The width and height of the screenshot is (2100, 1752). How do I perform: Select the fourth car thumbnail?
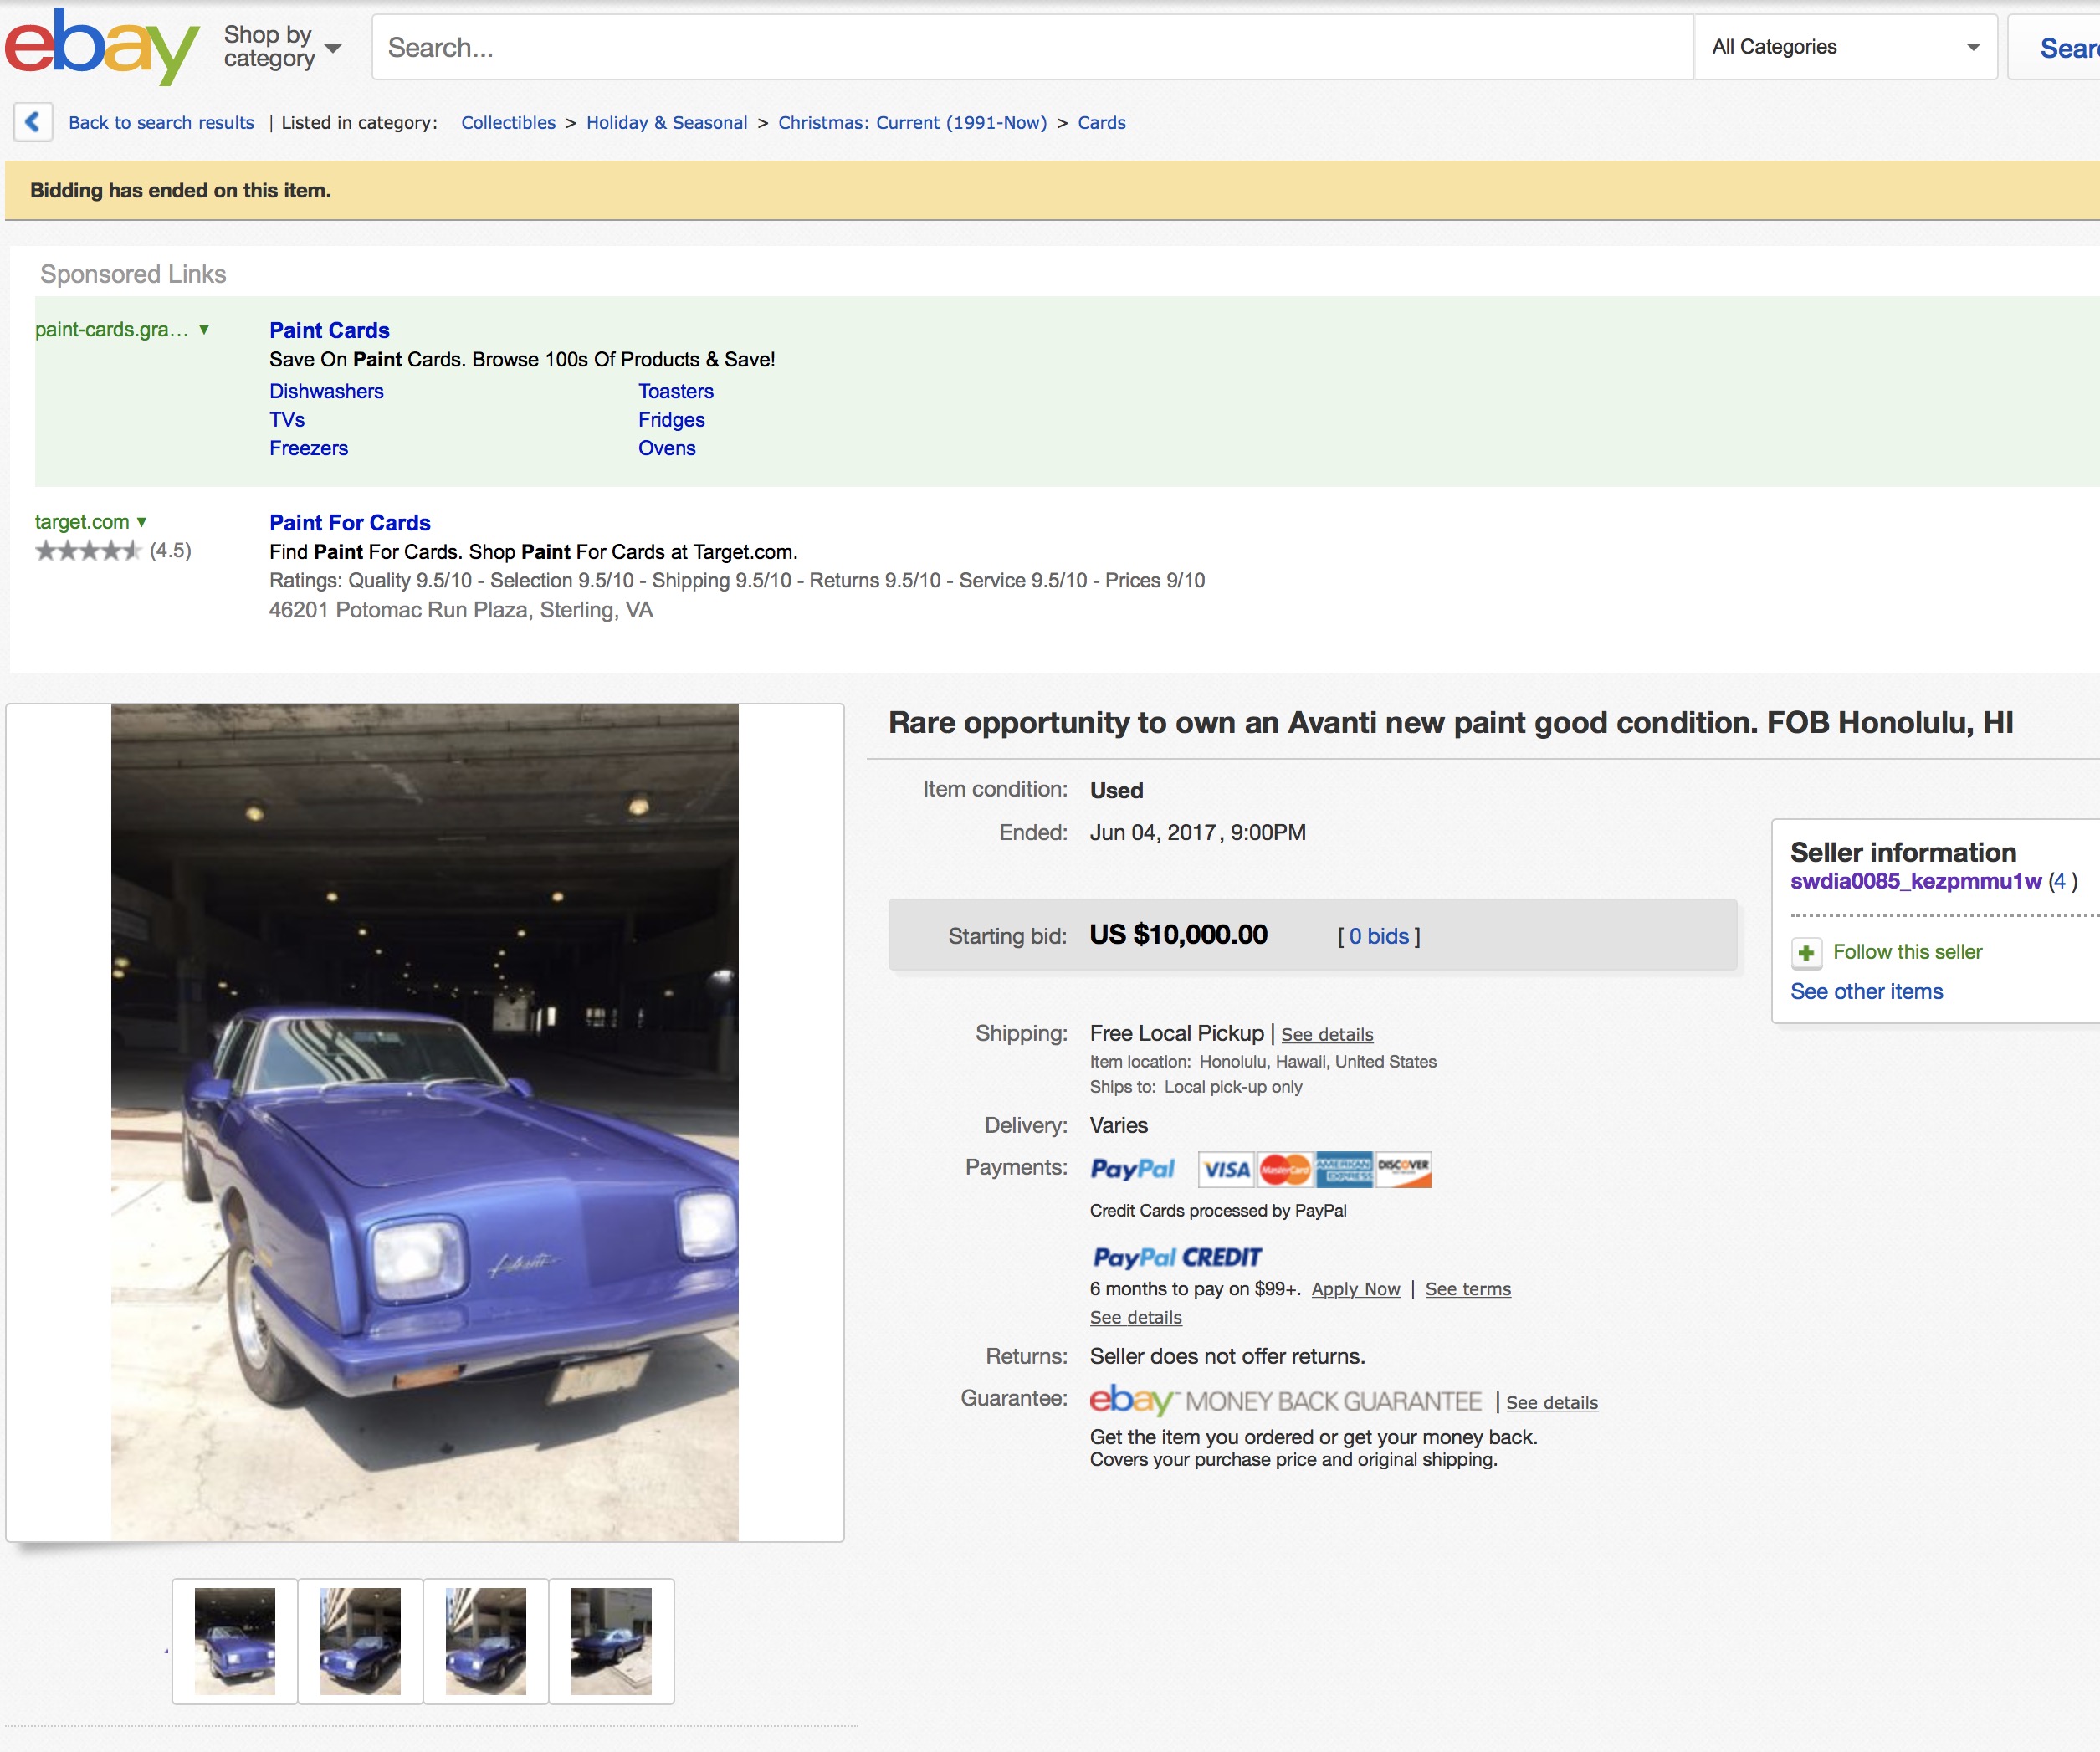(x=611, y=1641)
